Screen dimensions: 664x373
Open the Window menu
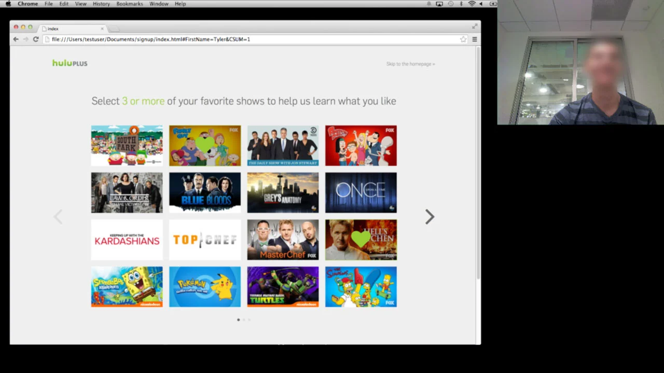[x=159, y=4]
